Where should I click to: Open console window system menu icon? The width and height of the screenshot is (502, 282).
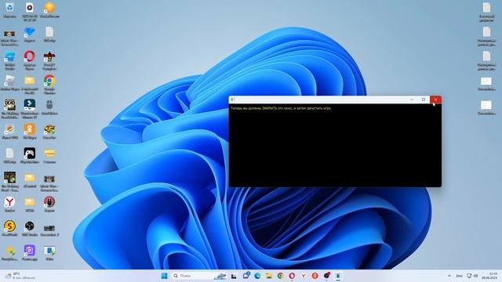point(233,99)
